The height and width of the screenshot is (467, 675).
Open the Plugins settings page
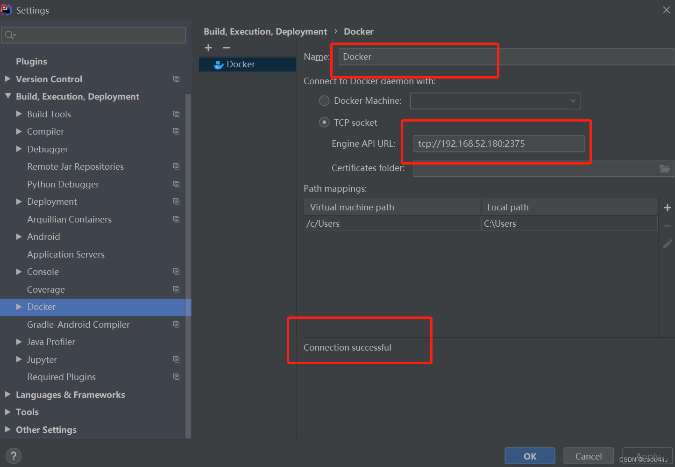pyautogui.click(x=31, y=61)
